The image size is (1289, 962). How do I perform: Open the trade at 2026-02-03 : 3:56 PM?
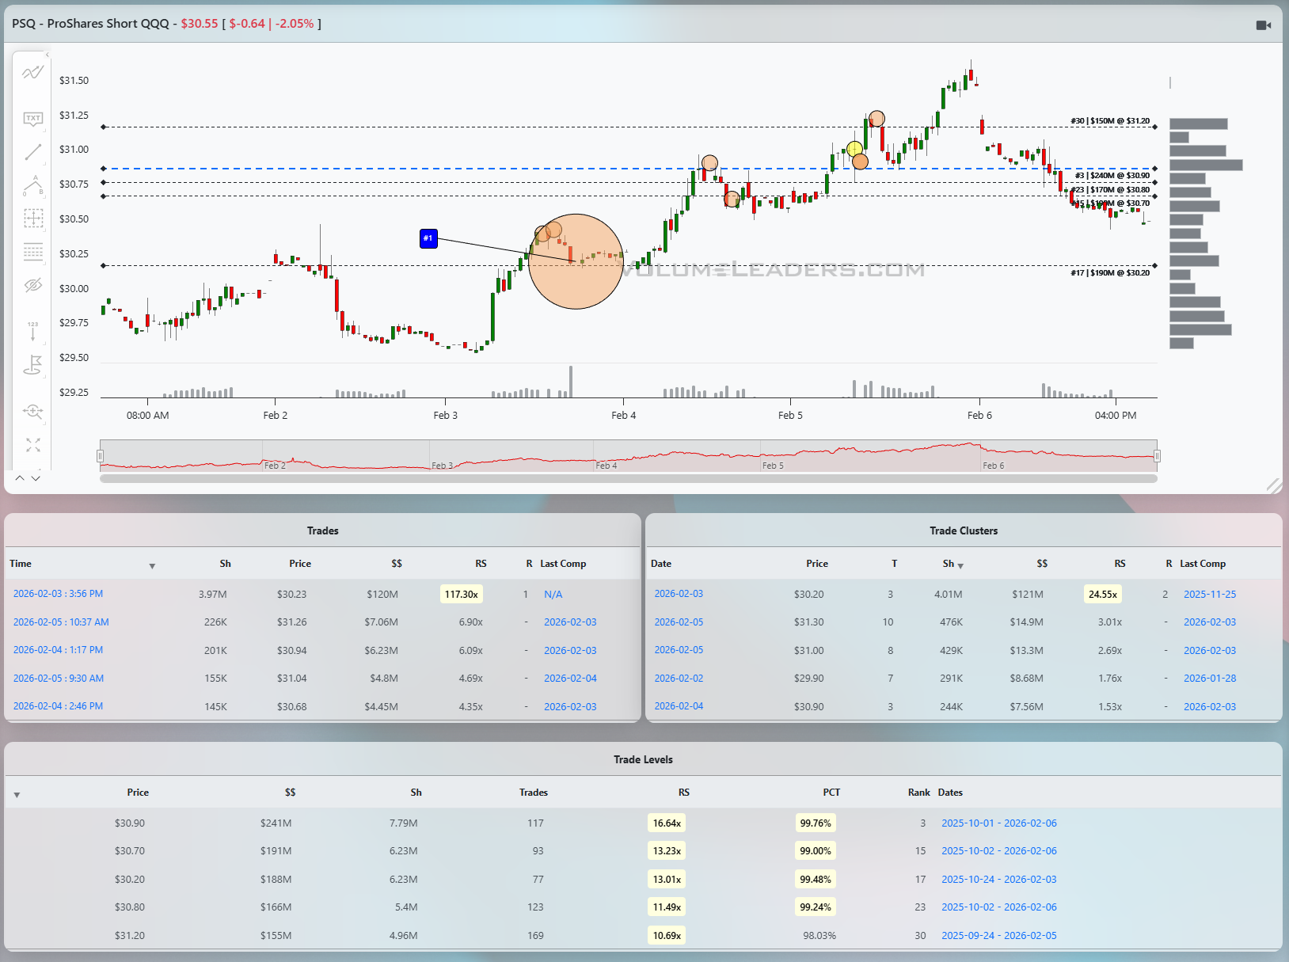pos(58,594)
